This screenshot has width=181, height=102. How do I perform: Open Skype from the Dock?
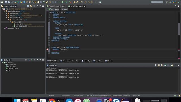tap(116, 100)
